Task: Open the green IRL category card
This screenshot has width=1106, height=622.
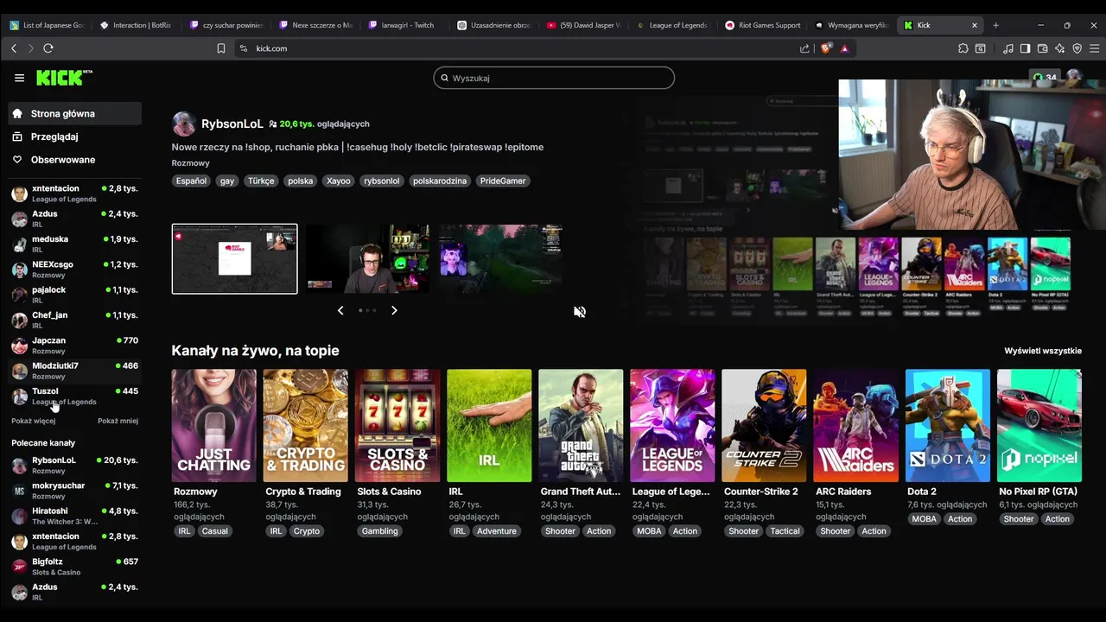Action: pos(489,425)
